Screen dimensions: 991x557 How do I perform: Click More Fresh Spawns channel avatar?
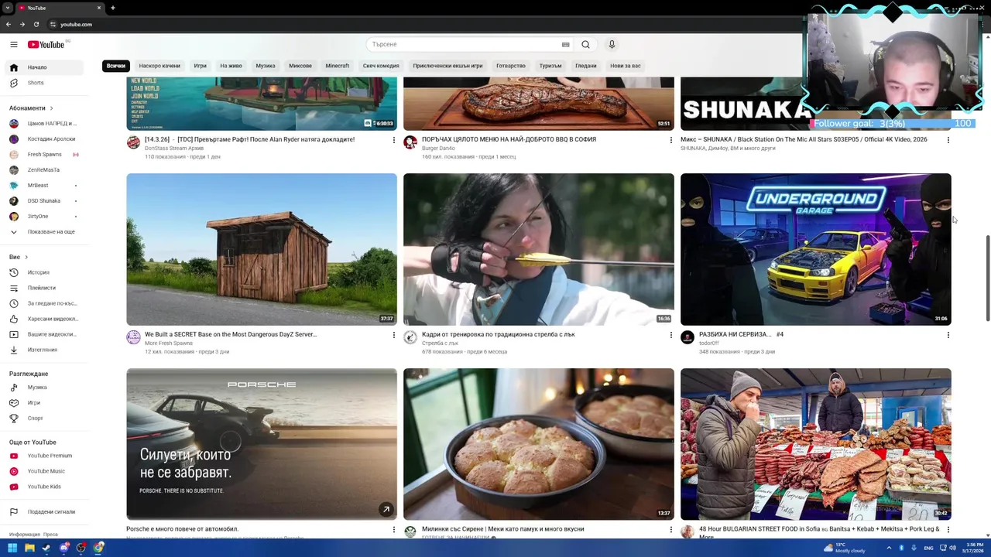point(133,337)
